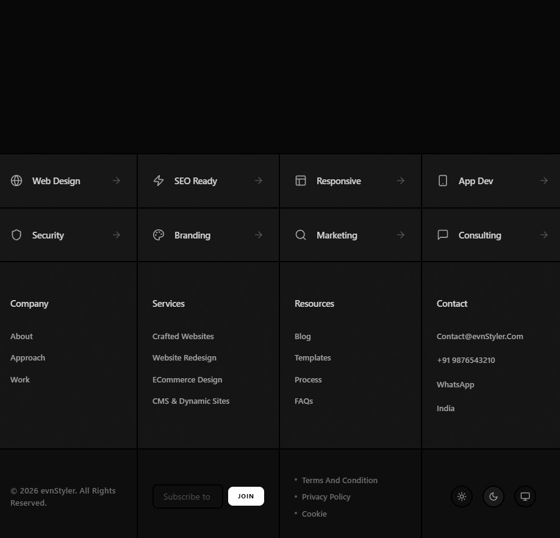The height and width of the screenshot is (538, 560).
Task: Click the shield icon beside Security
Action: (x=16, y=235)
